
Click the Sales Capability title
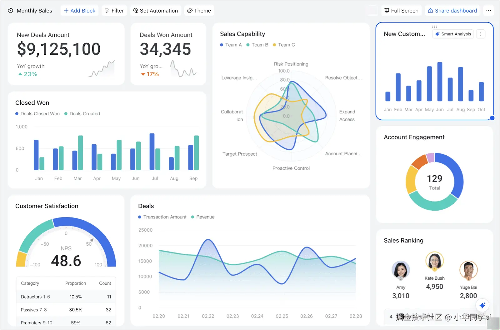tap(242, 34)
